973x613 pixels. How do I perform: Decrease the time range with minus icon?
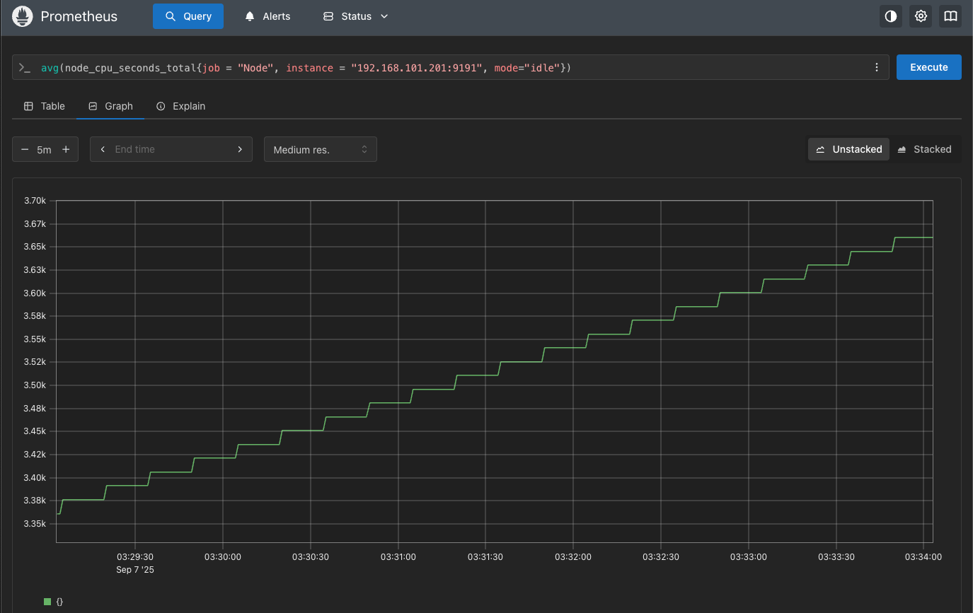click(x=25, y=149)
